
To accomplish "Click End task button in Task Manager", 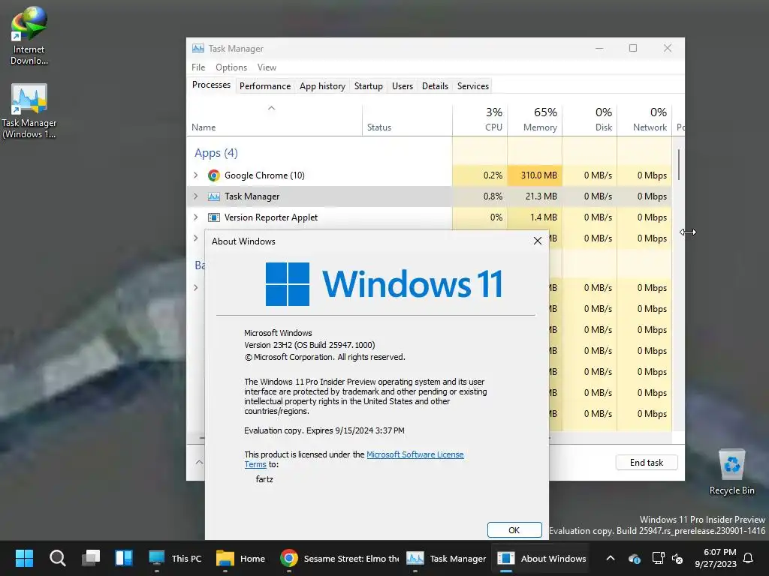I will [x=647, y=462].
